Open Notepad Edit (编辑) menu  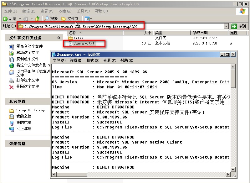click(x=76, y=60)
